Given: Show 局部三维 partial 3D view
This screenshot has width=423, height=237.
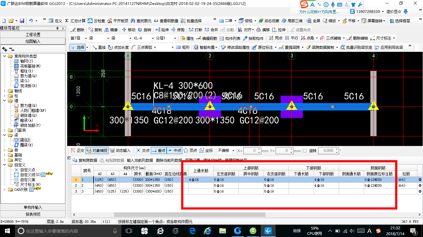Looking at the screenshot, I should [x=292, y=21].
